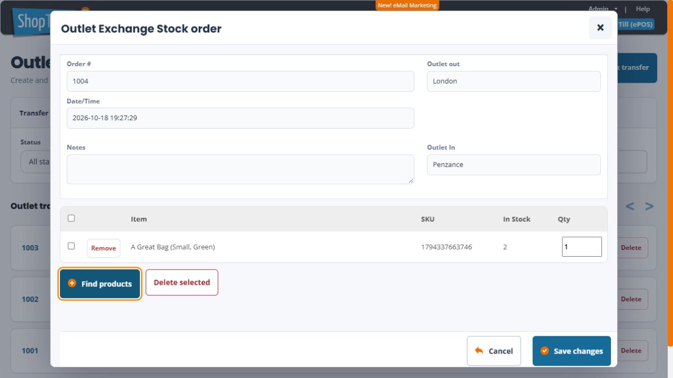Go to next page of outlet transfers
The height and width of the screenshot is (378, 673).
(x=649, y=206)
